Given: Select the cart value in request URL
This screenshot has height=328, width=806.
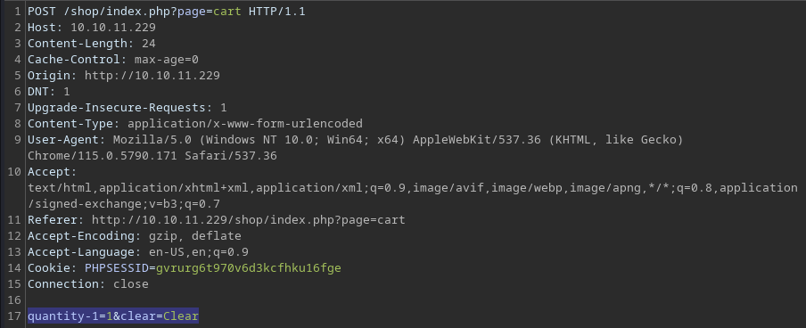Looking at the screenshot, I should pyautogui.click(x=227, y=12).
